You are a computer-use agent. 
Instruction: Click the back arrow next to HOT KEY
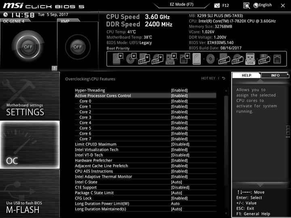click(224, 78)
